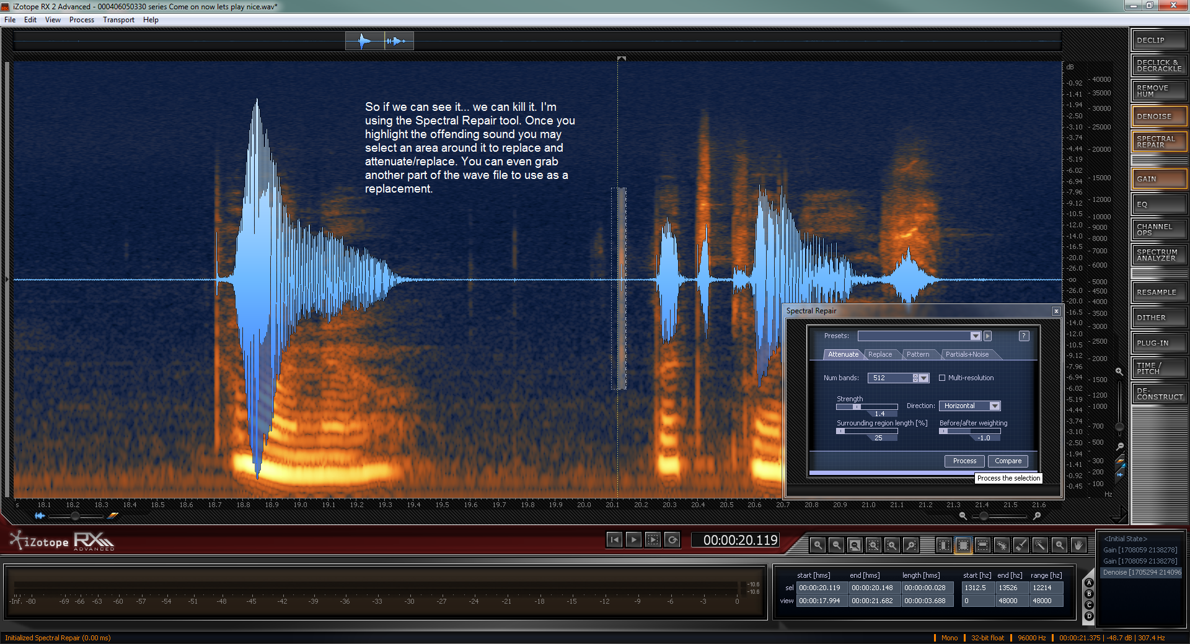The image size is (1190, 644).
Task: Select the Magic Wand tool
Action: point(1040,545)
